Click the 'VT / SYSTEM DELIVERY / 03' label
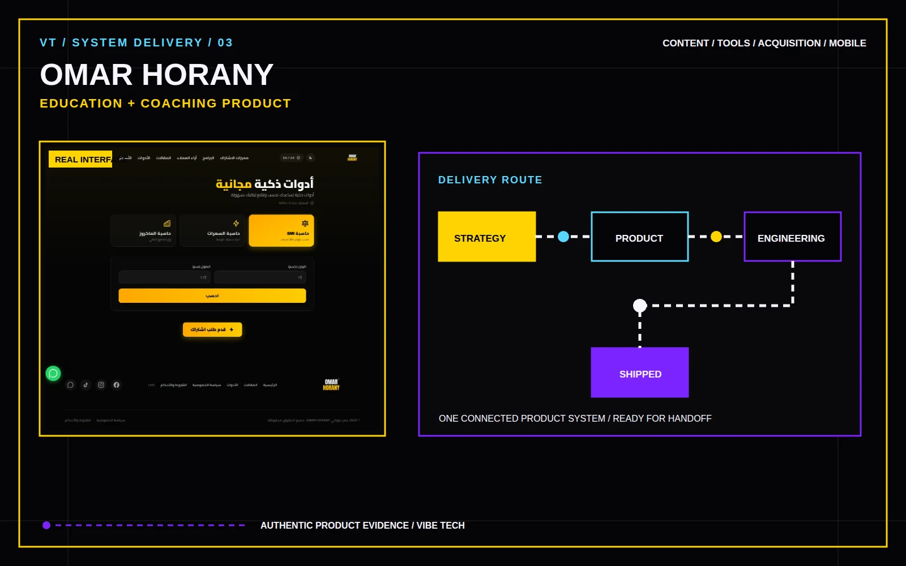Image resolution: width=906 pixels, height=566 pixels. (136, 43)
